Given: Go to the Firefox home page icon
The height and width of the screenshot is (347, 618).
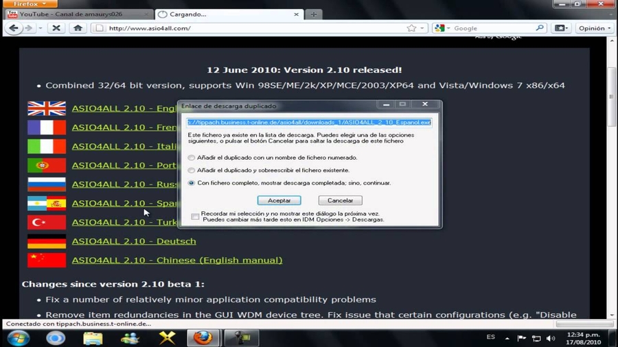Looking at the screenshot, I should pyautogui.click(x=78, y=28).
